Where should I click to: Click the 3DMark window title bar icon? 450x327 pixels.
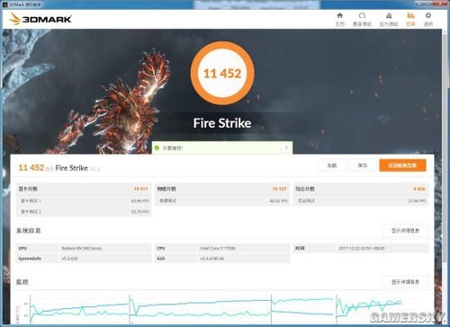point(4,4)
